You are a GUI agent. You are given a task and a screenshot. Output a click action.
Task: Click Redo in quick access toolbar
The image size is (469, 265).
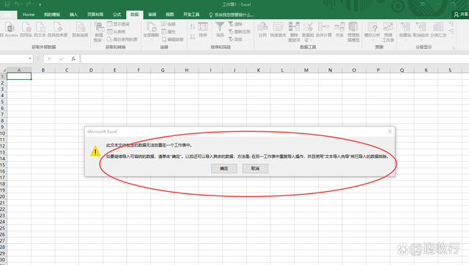[x=29, y=4]
